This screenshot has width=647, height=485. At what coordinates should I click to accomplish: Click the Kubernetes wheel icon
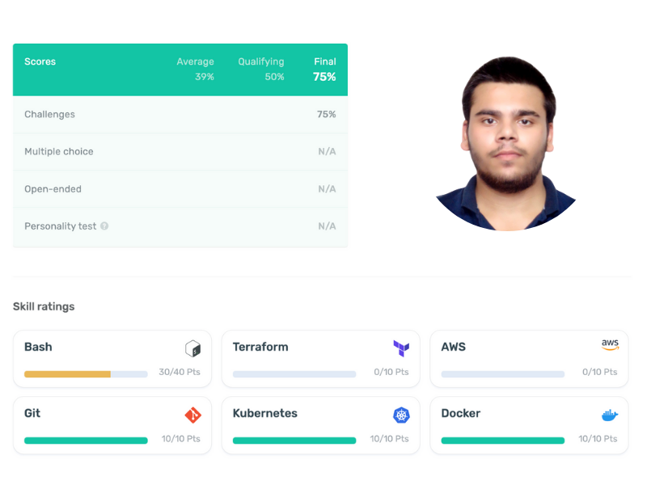tap(401, 415)
